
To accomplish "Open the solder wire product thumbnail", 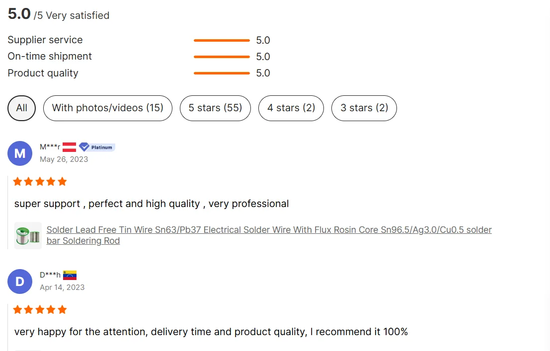I will click(x=28, y=235).
